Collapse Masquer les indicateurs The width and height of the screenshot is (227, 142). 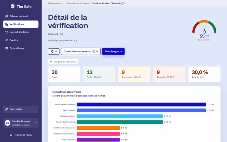coord(63,62)
